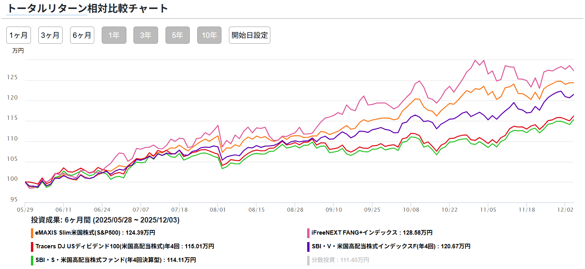This screenshot has height=269, width=585.
Task: Click red swatch for Tracers DJ USディビデンド100
Action: (x=32, y=246)
